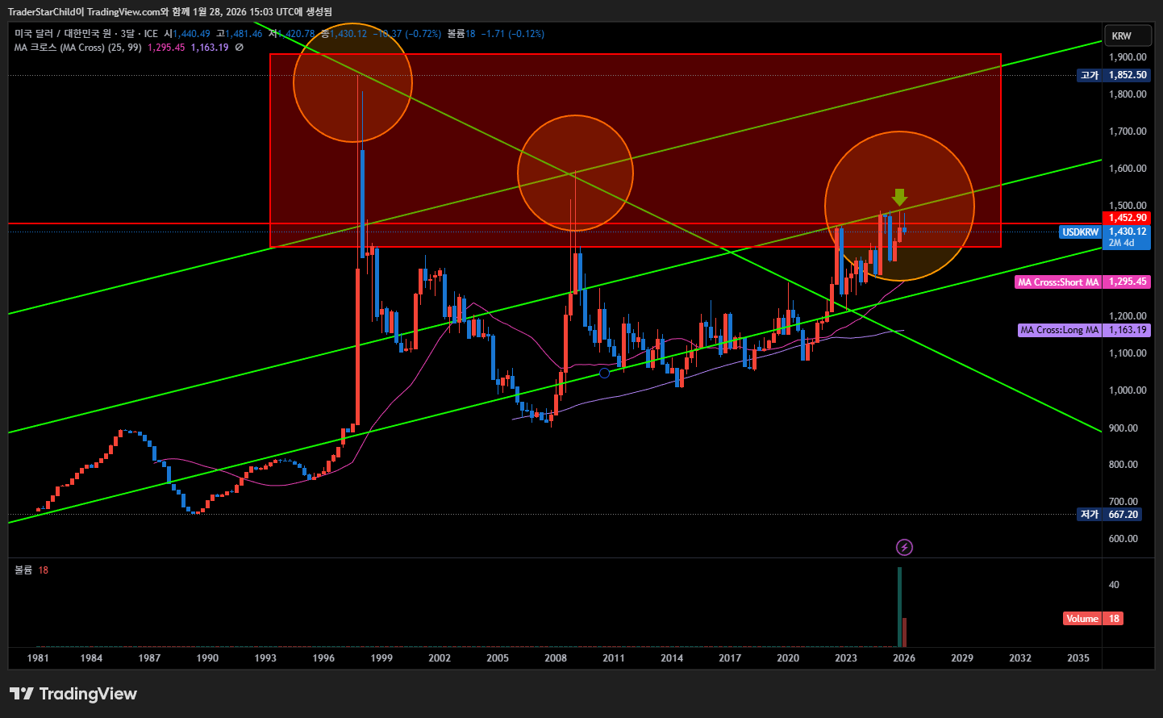Click the small blue circle marker near 2011
Viewport: 1163px width, 718px height.
click(605, 373)
